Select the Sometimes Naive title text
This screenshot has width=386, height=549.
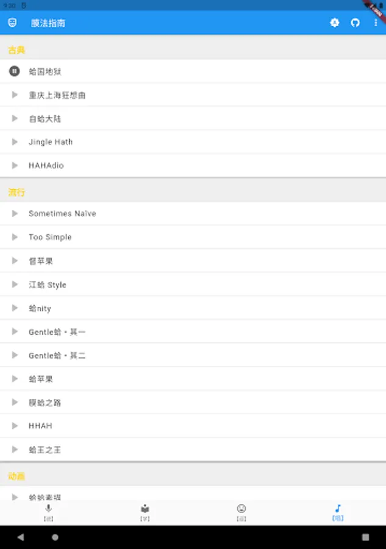coord(62,213)
